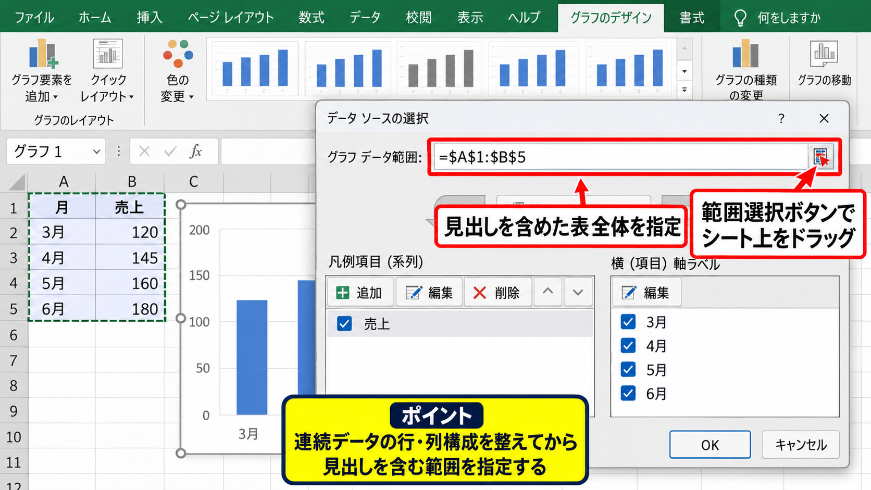The image size is (871, 490).
Task: Click cell B1 containing 売上
Action: click(x=130, y=207)
